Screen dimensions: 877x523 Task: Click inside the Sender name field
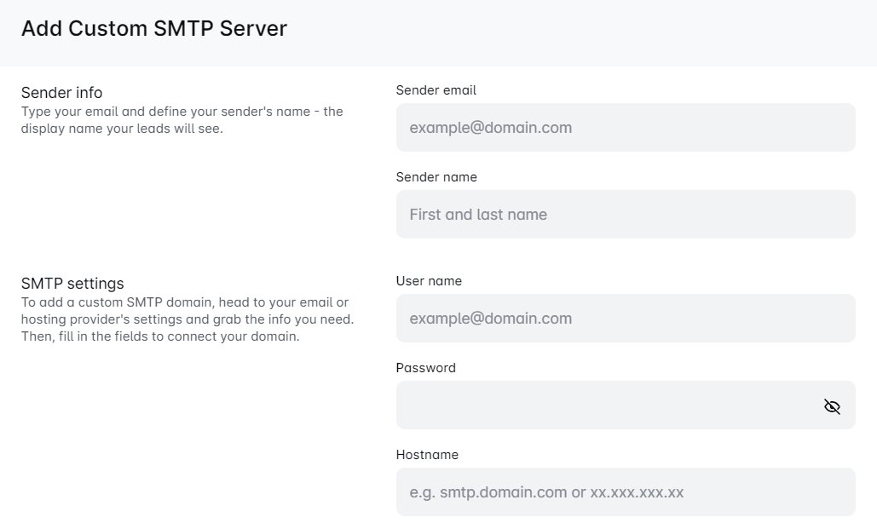(x=625, y=214)
